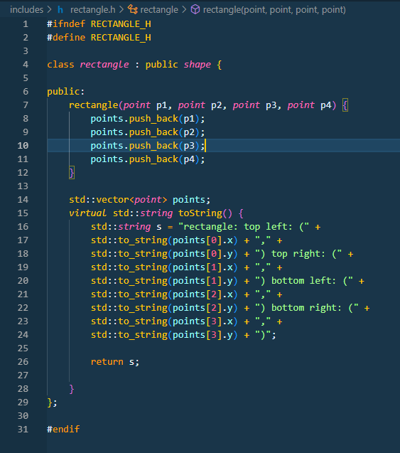Screen dimensions: 400x453
Task: Place cursor at end of 'points.push_back(p3);'
Action: pos(205,146)
